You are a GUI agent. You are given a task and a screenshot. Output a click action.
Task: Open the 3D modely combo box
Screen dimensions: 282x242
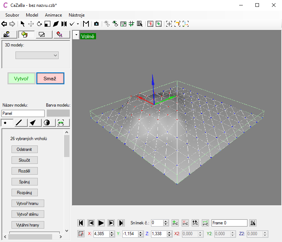(x=37, y=55)
